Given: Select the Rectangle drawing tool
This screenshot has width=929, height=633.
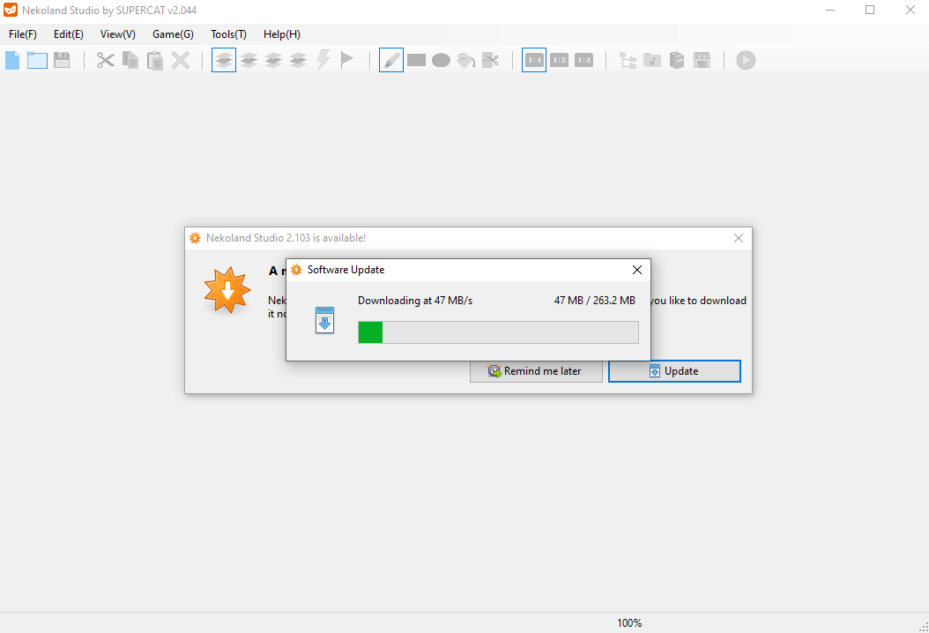Looking at the screenshot, I should coord(417,60).
